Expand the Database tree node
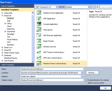Image resolution: width=112 pixels, height=91 pixels. (x=2, y=55)
